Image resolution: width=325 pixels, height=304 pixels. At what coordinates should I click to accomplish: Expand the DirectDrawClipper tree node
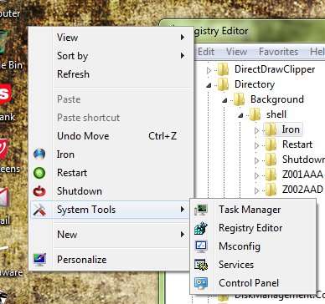pyautogui.click(x=209, y=70)
